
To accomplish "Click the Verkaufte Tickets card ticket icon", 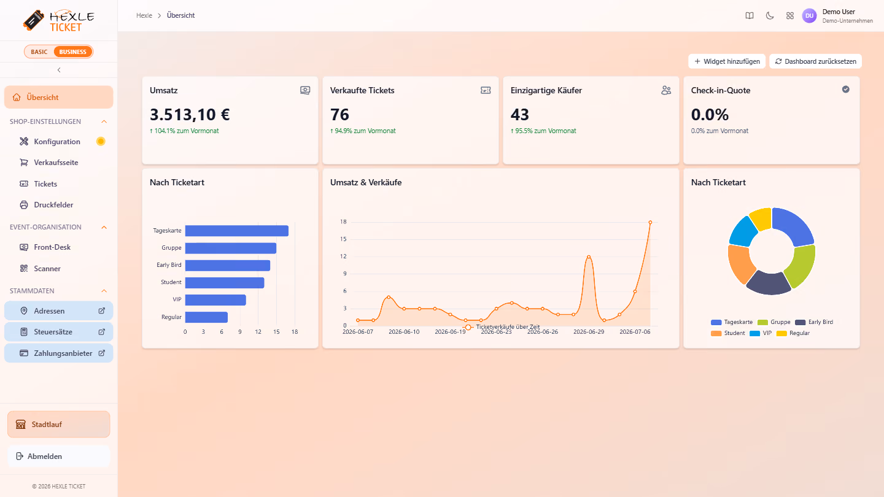I will click(x=486, y=90).
